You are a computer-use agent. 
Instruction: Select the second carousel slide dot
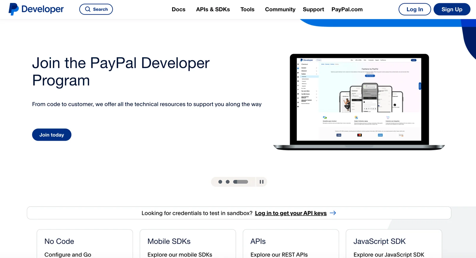click(228, 182)
